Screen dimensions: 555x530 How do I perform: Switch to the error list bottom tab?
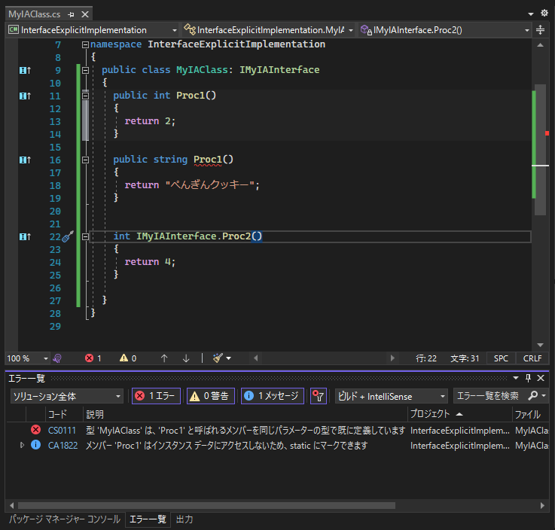[148, 519]
